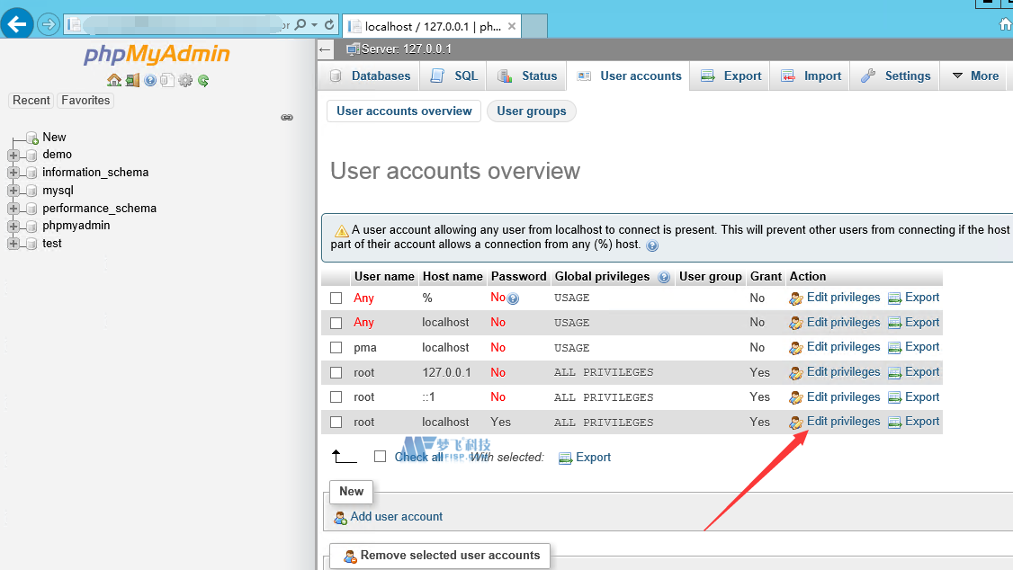Image resolution: width=1013 pixels, height=570 pixels.
Task: Expand the mysql database tree node
Action: click(13, 191)
